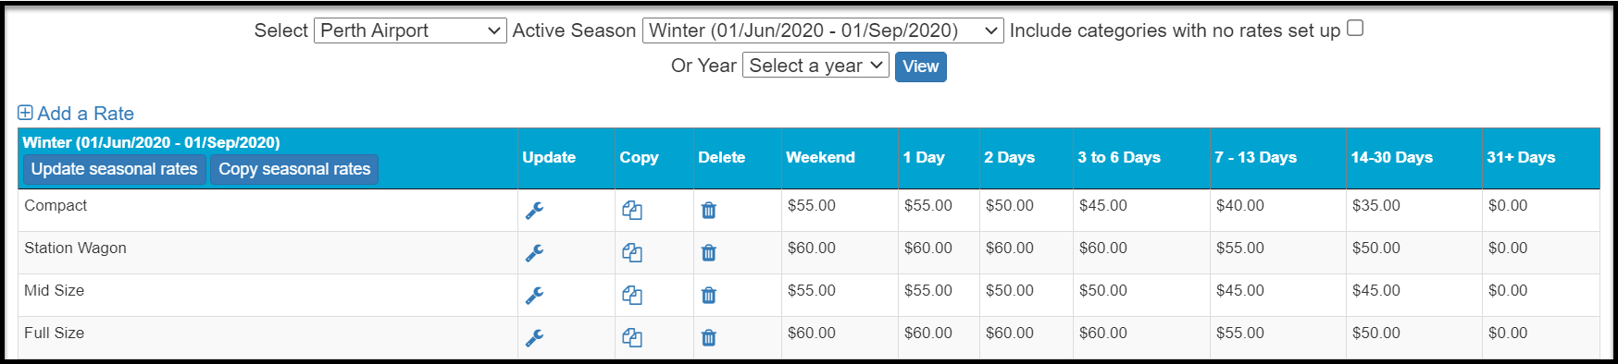The width and height of the screenshot is (1618, 364).
Task: Expand the Select a year dropdown
Action: click(815, 66)
